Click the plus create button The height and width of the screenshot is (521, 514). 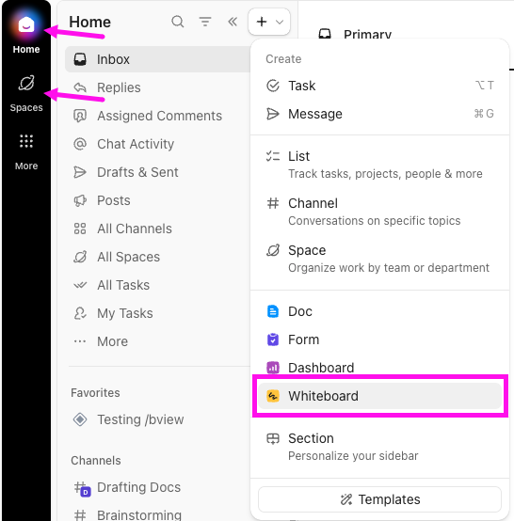262,22
